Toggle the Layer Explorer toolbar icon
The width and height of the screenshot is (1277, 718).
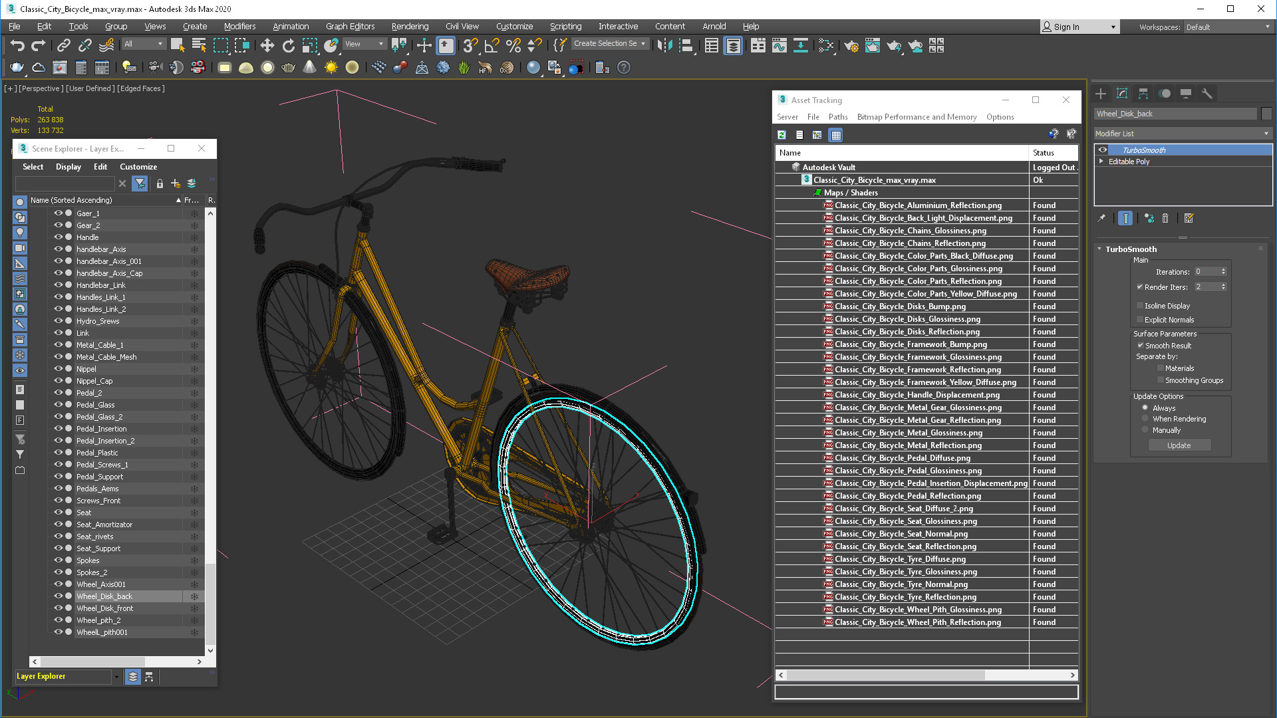tap(733, 45)
